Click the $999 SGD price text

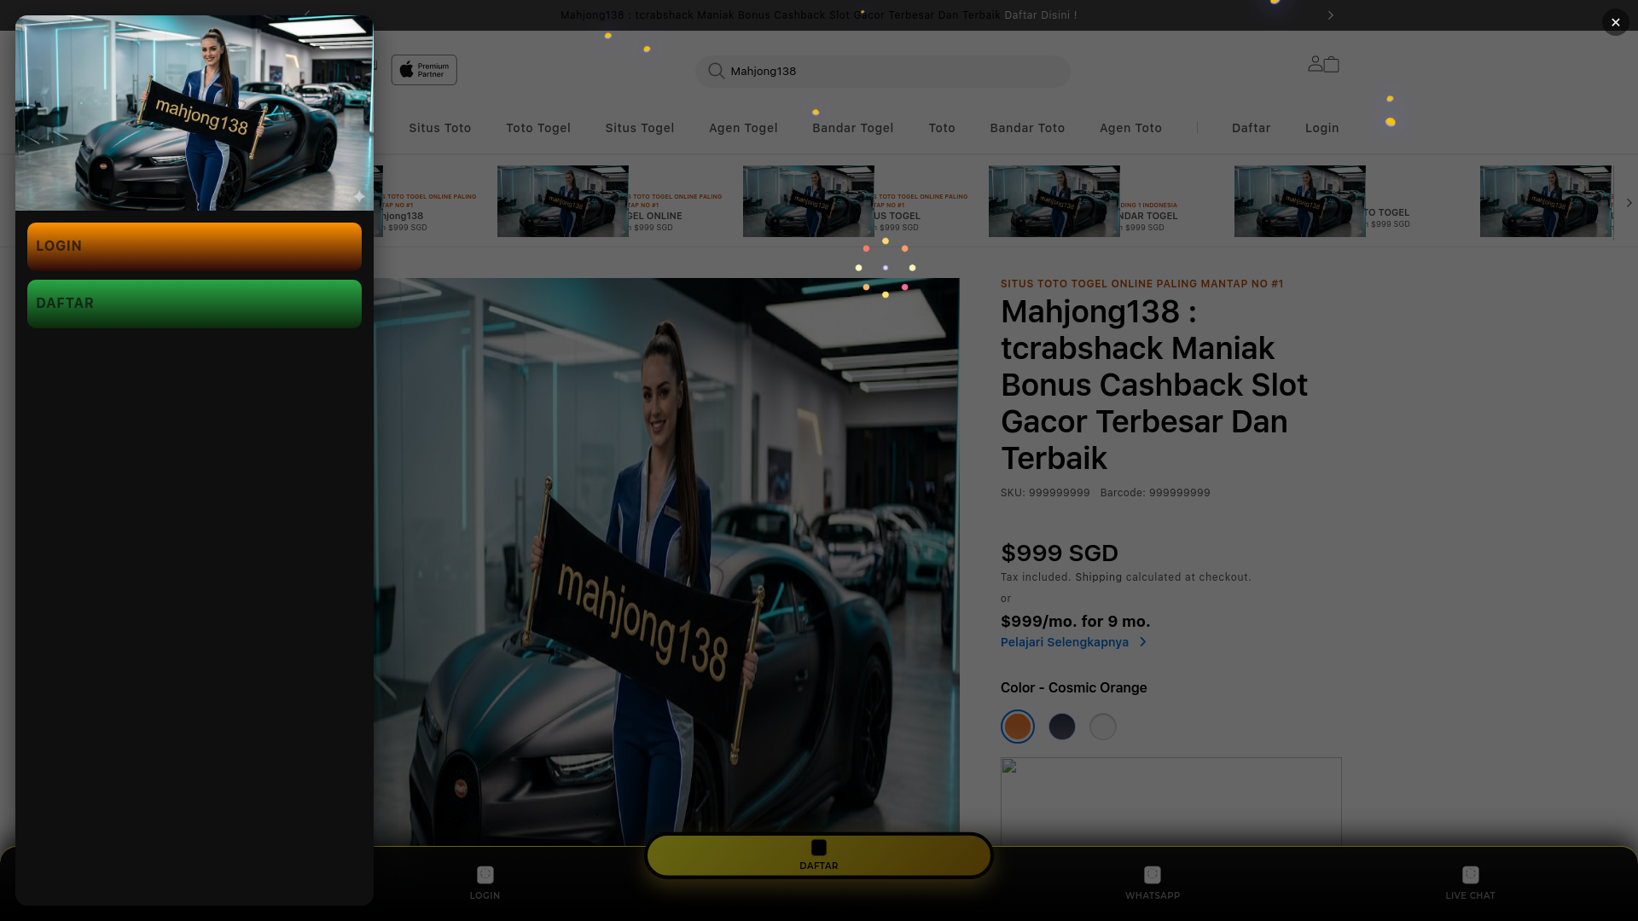tap(1060, 553)
